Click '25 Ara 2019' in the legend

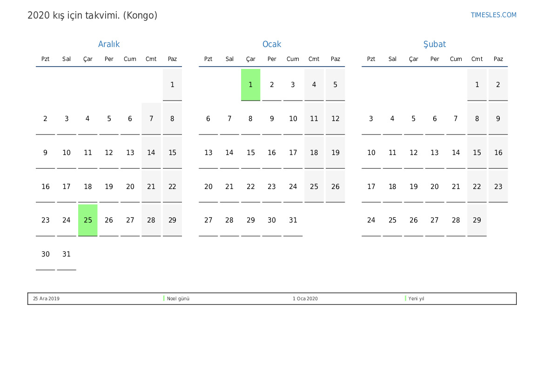pyautogui.click(x=46, y=298)
